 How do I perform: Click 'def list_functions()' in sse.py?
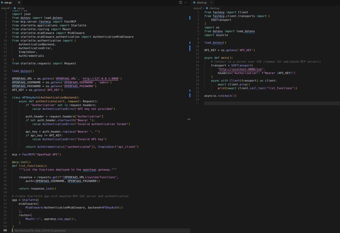30,166
